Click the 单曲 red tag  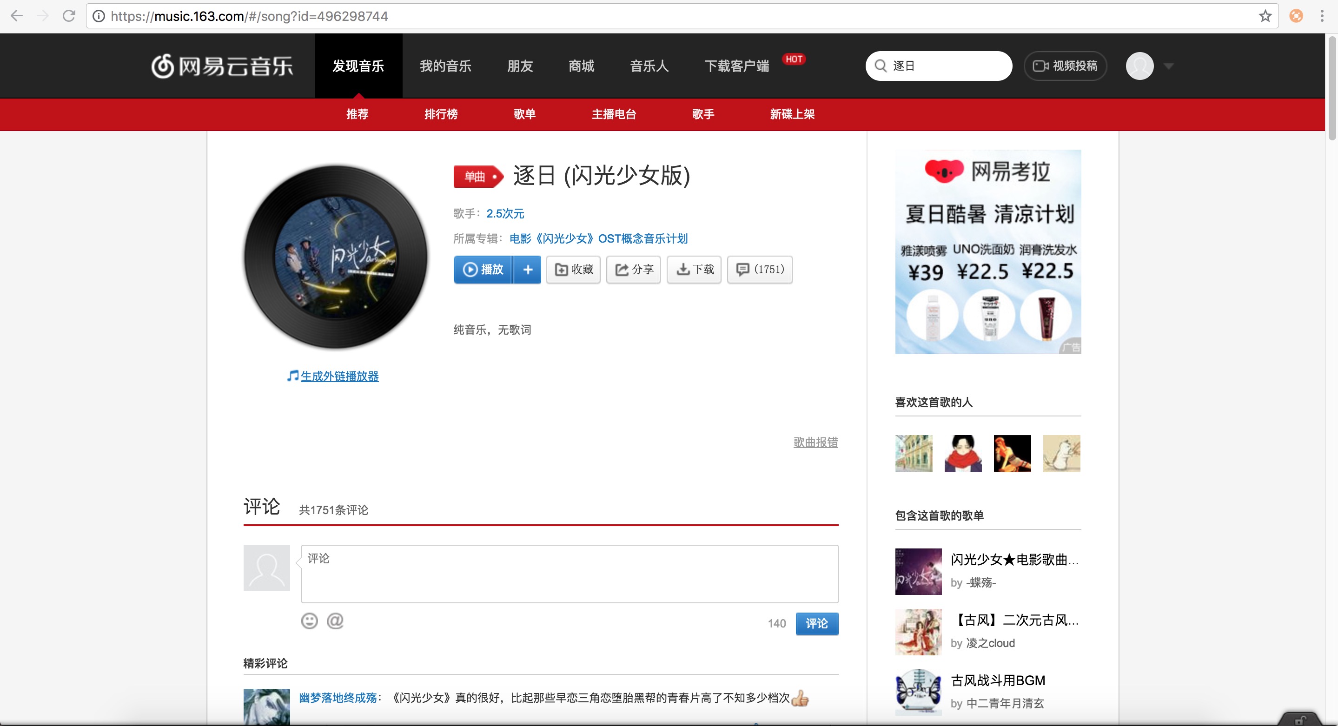pyautogui.click(x=478, y=177)
